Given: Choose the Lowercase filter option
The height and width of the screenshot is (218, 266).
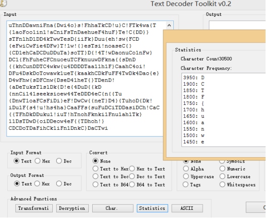Looking at the screenshot, I should point(235,176).
